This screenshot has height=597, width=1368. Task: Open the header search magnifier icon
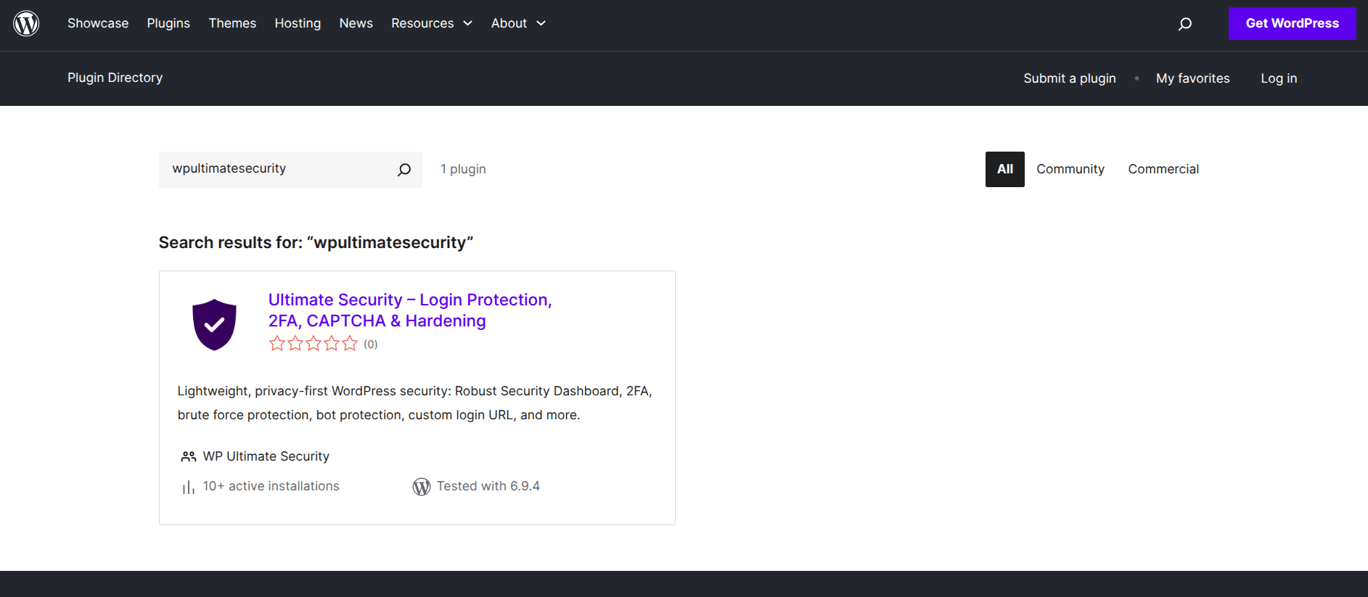tap(1185, 24)
